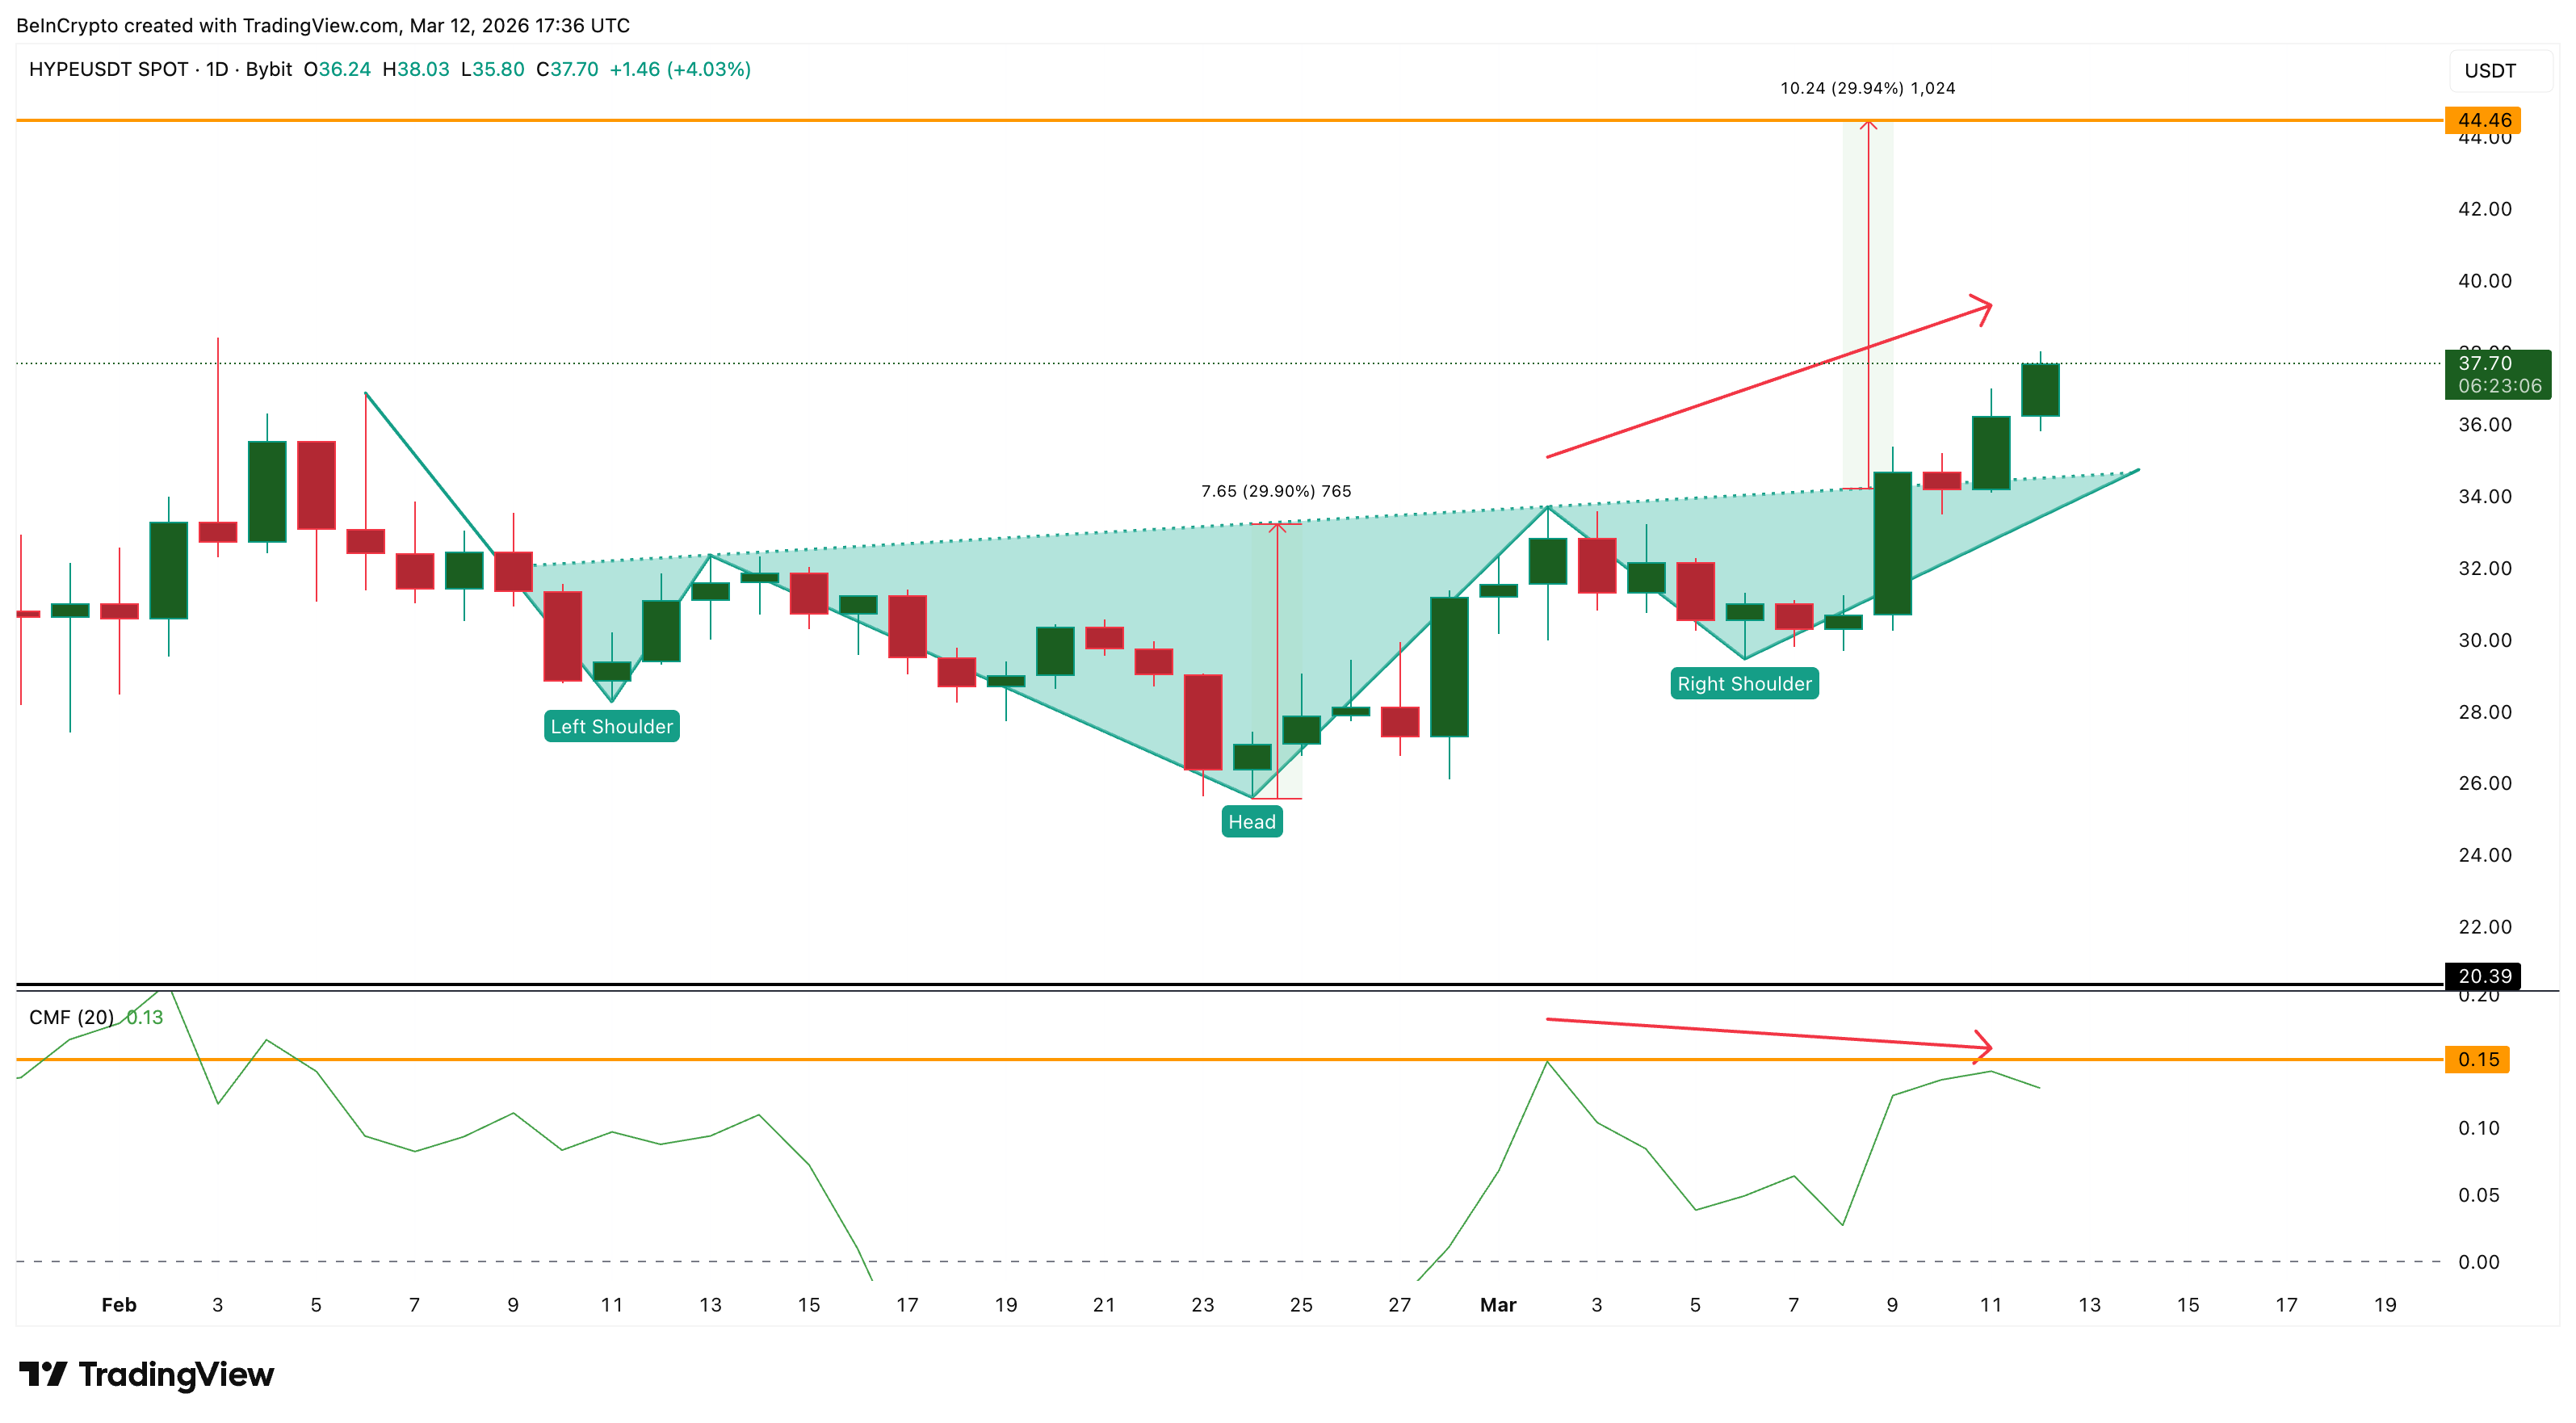Select the Head pattern label
Viewport: 2576px width, 1423px height.
[x=1253, y=821]
